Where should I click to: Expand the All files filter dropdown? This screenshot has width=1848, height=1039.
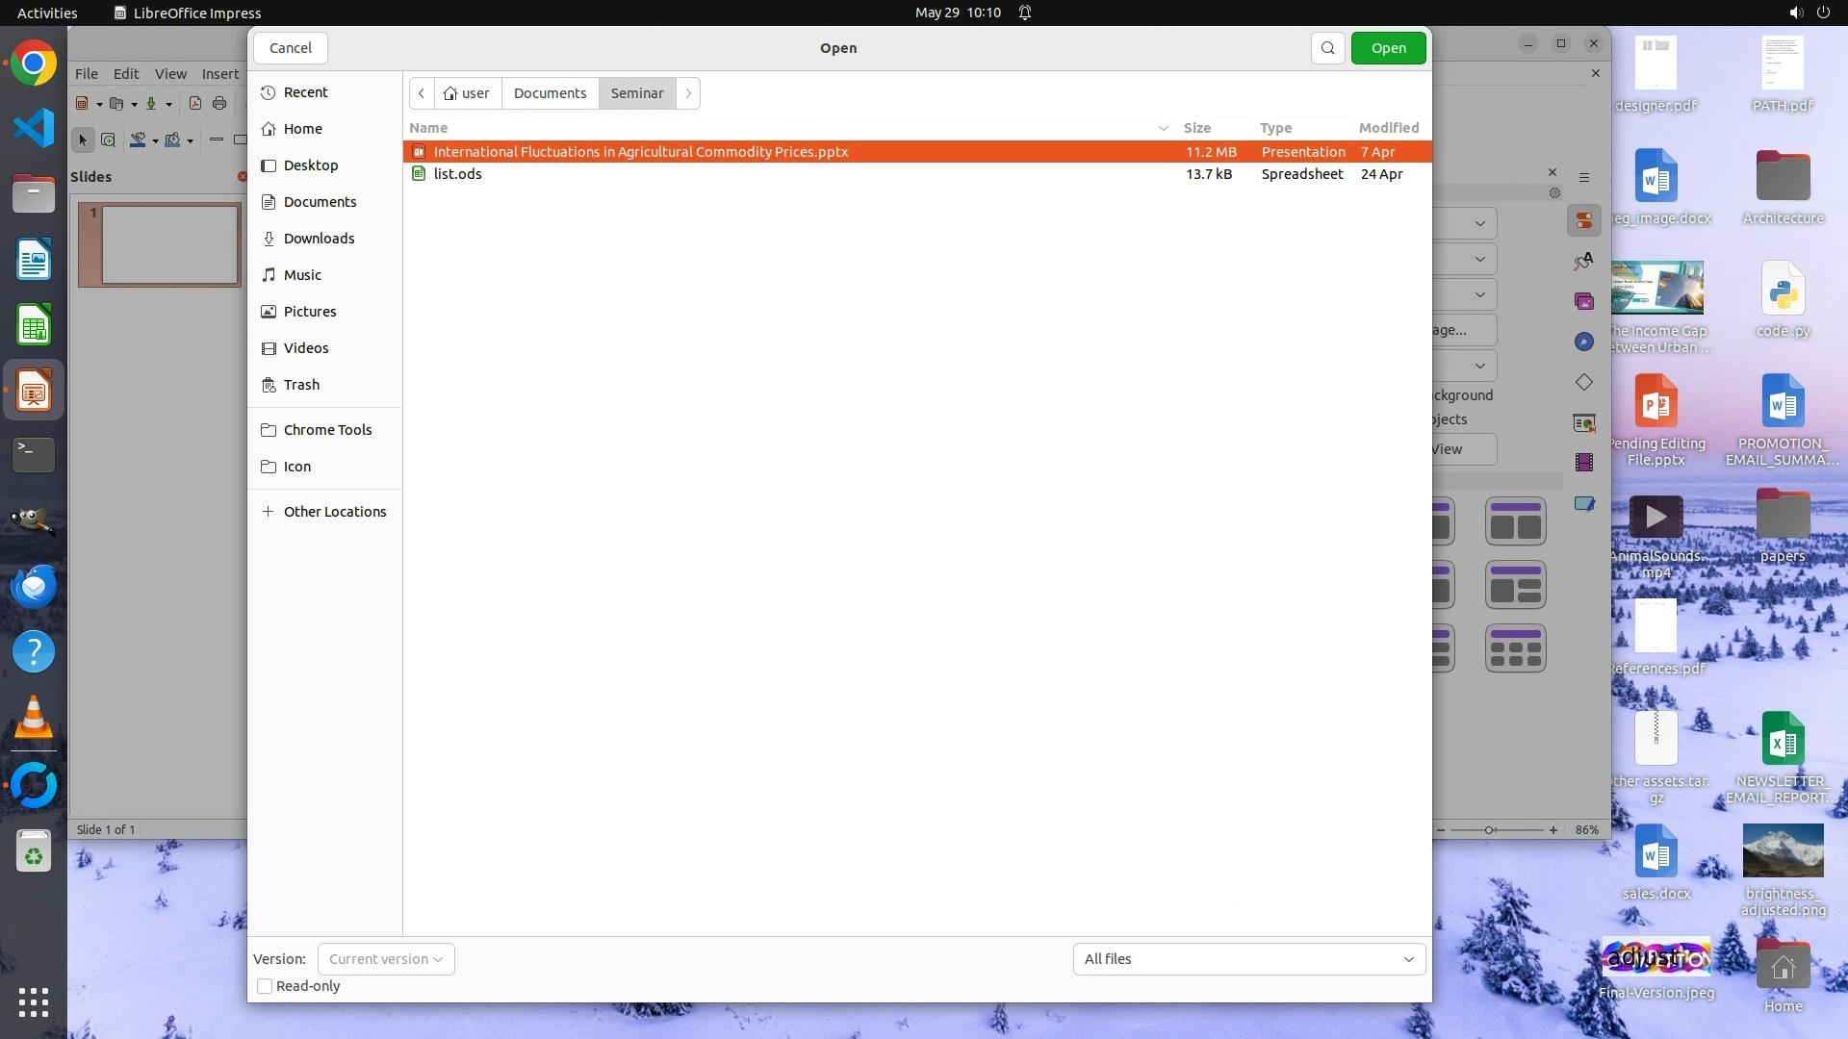[1248, 959]
